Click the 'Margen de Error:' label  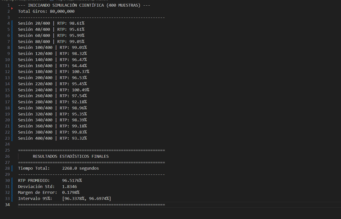click(x=38, y=193)
